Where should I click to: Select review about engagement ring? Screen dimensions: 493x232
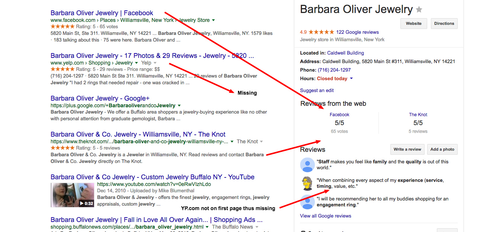383,202
